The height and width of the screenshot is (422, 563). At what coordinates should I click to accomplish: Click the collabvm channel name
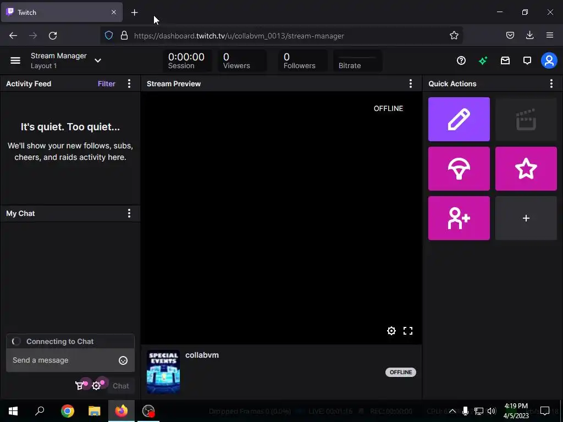pos(202,355)
